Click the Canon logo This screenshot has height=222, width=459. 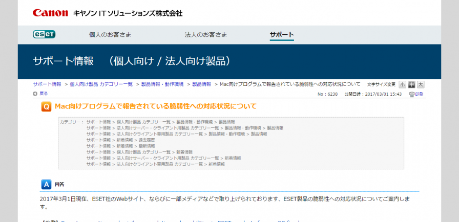50,13
